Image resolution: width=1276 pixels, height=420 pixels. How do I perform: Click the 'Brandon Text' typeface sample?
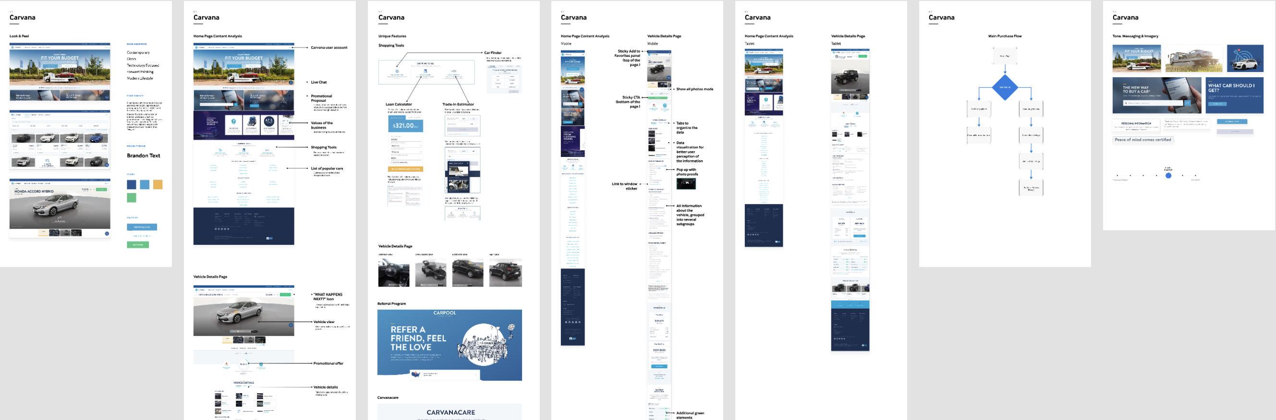click(x=143, y=156)
